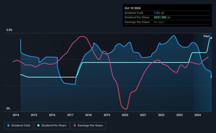Click the No data earnings value
Viewport: 216px width, 133px height.
(159, 22)
